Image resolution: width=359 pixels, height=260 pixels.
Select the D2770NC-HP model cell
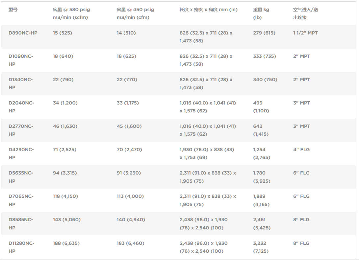(x=21, y=130)
